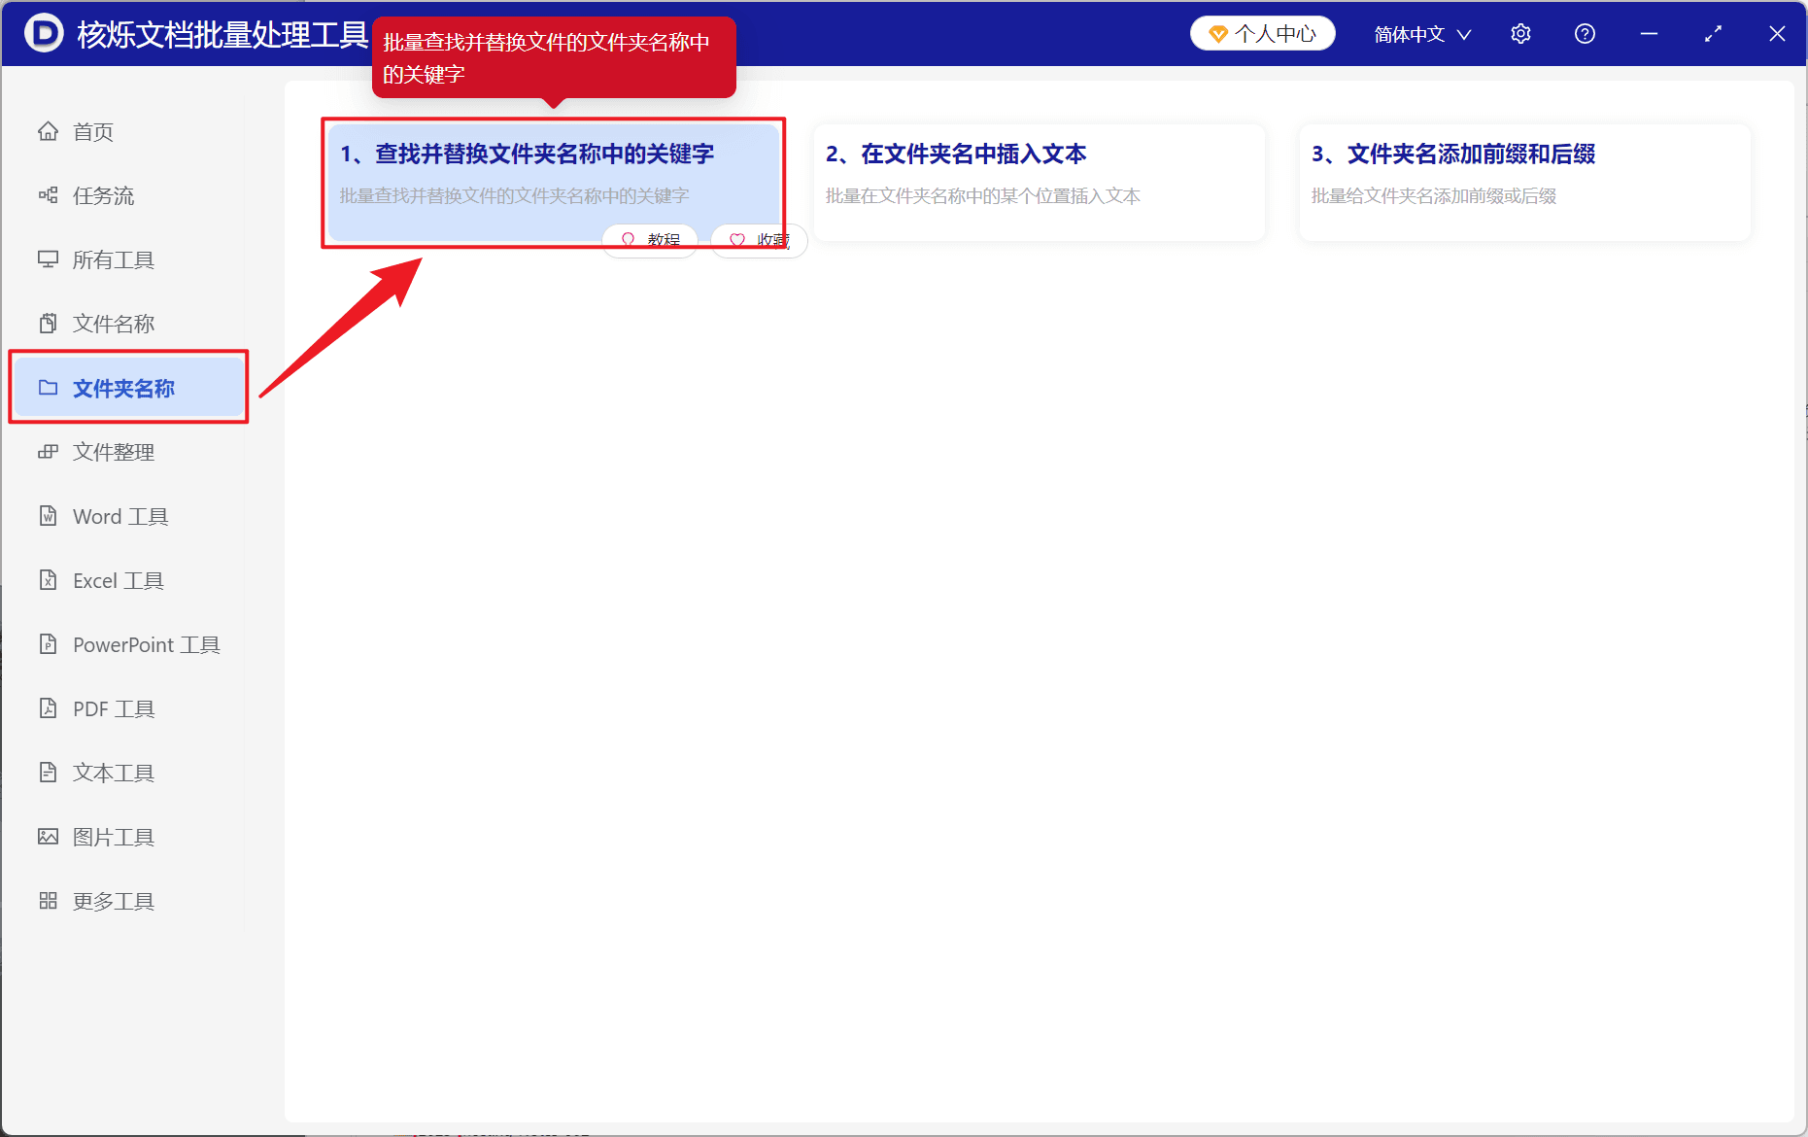Minimize the application window
The height and width of the screenshot is (1137, 1808).
tap(1649, 34)
